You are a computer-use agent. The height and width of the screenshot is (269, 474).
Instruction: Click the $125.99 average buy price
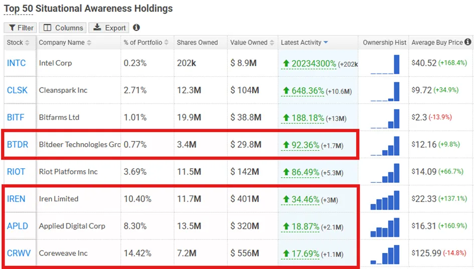tap(426, 253)
